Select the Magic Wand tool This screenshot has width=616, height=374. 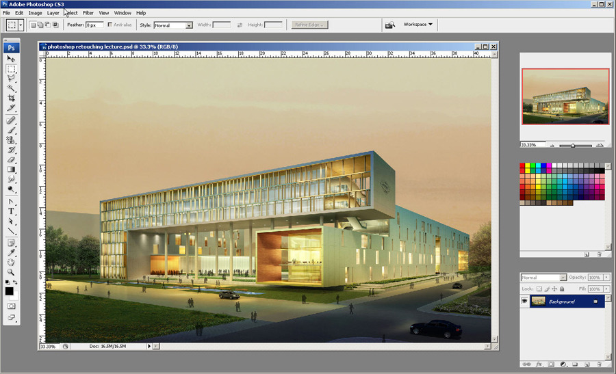[x=12, y=88]
